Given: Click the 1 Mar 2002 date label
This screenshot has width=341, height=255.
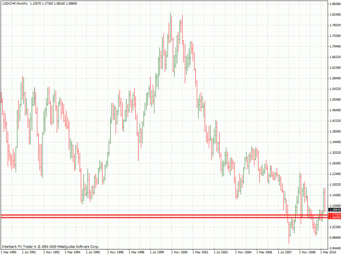Looking at the screenshot, I should [200, 252].
